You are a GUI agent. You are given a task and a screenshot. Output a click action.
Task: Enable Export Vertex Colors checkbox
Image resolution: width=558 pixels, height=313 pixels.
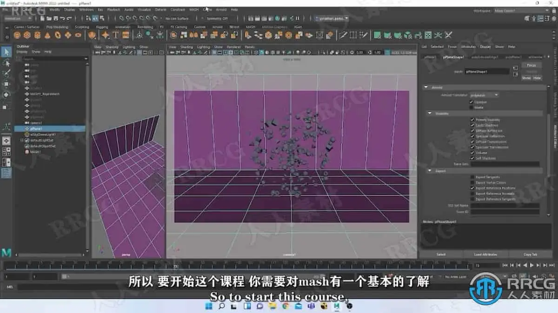(x=472, y=183)
